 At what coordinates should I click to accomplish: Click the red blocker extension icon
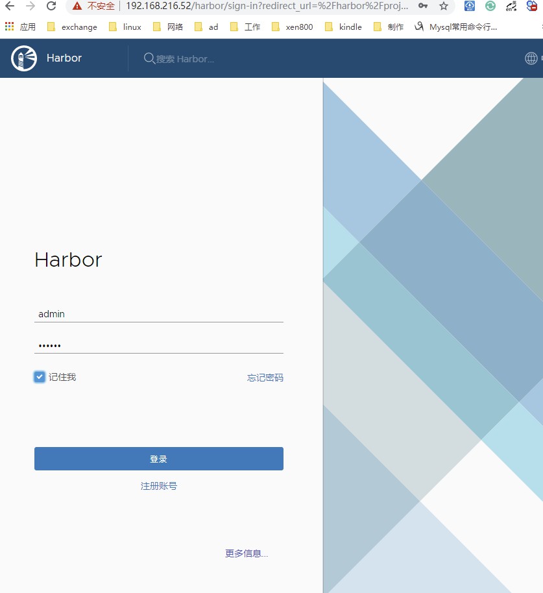pyautogui.click(x=532, y=6)
